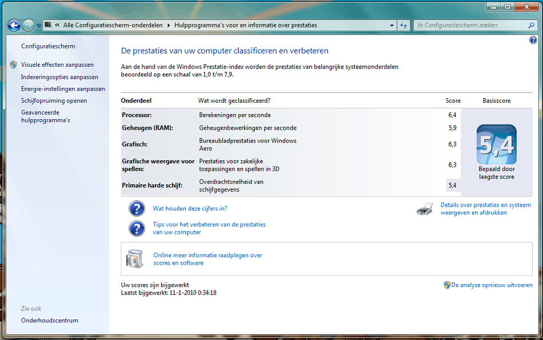The image size is (543, 340).
Task: Open the 'Configuratiescherm' home link
Action: [x=48, y=46]
